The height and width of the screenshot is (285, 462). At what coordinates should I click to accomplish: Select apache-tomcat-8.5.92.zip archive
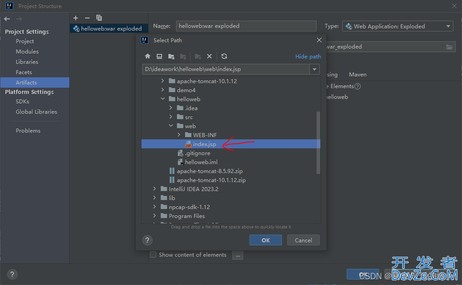tap(209, 171)
